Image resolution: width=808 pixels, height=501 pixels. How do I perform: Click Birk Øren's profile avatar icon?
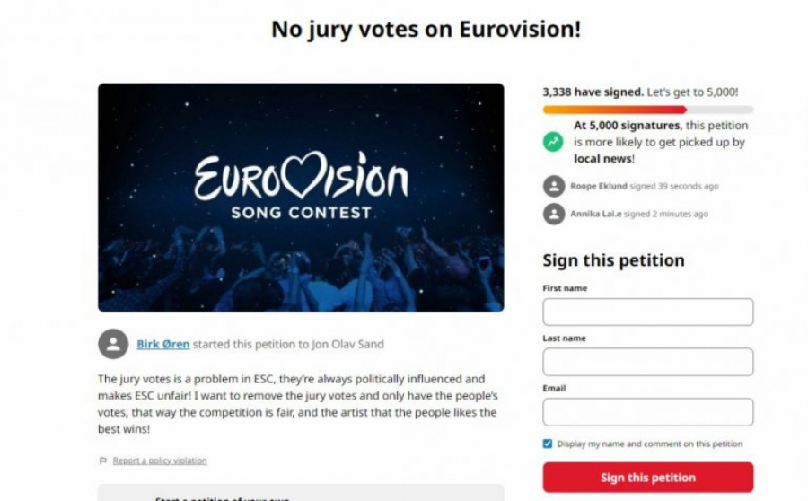coord(113,344)
